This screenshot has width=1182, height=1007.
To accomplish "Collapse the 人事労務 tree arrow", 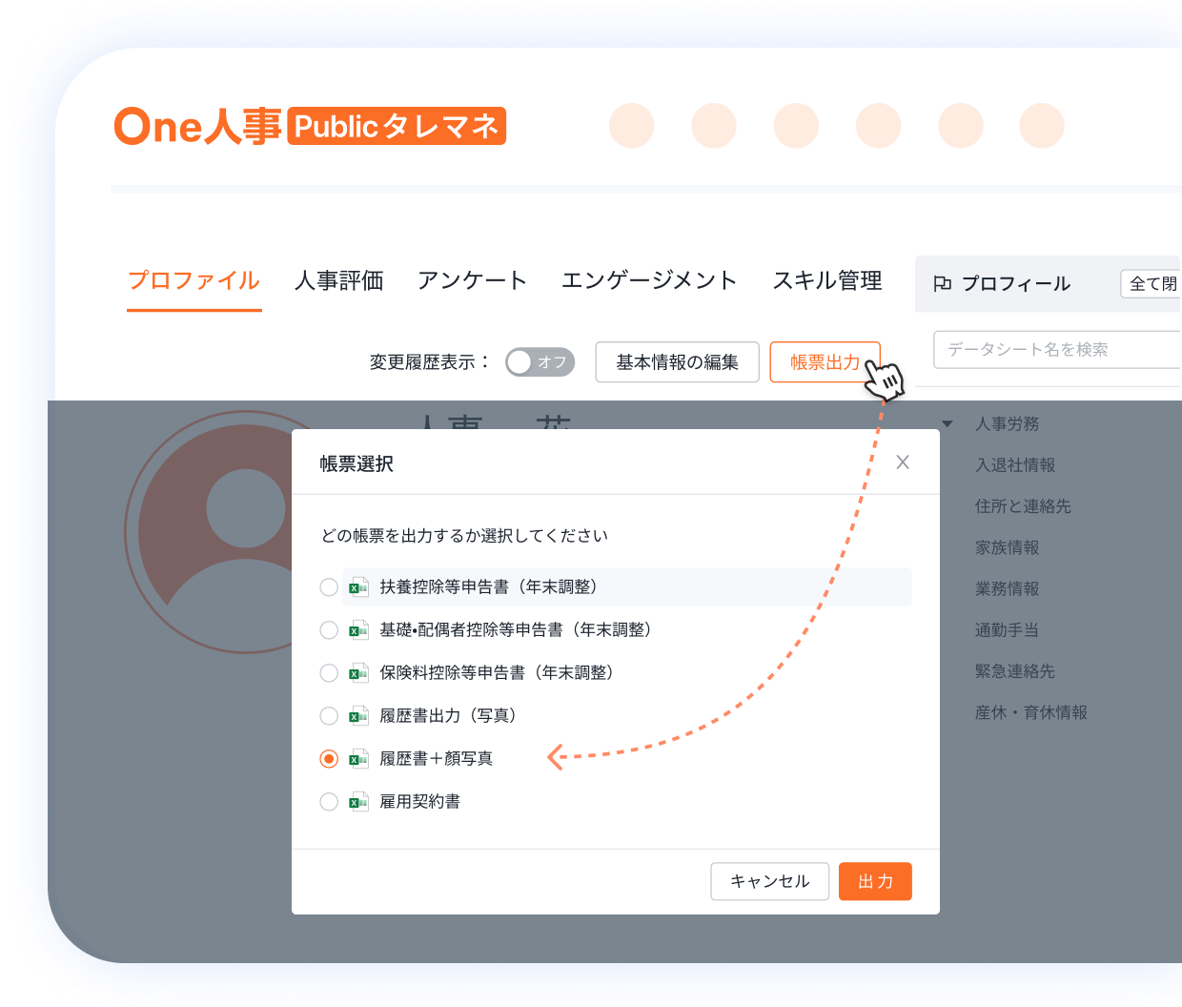I will pyautogui.click(x=947, y=424).
